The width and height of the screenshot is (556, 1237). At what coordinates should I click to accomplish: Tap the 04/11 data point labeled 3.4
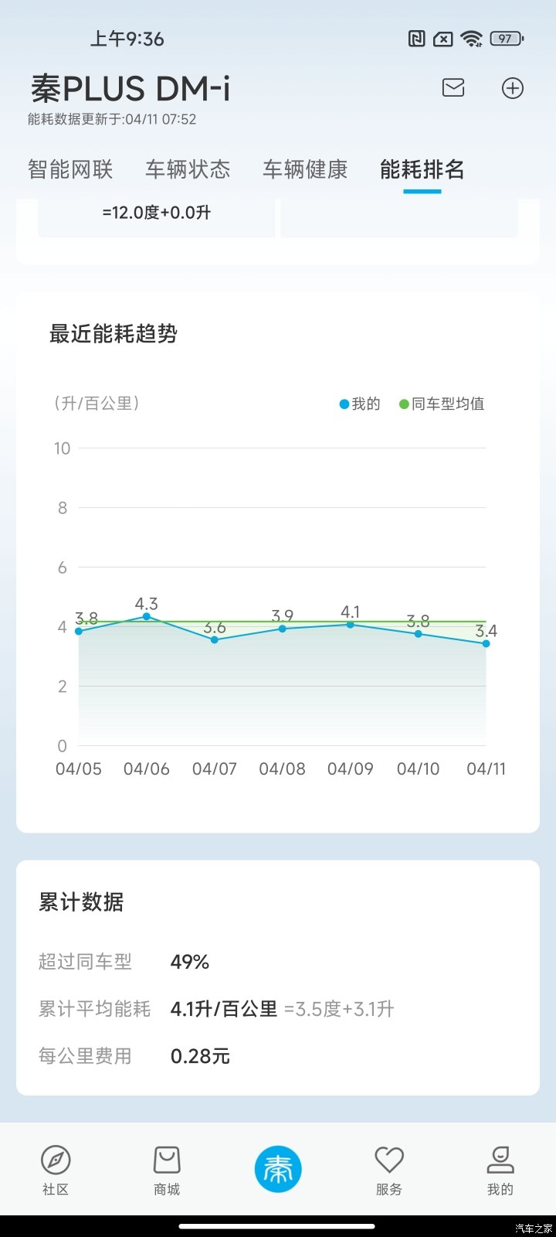click(486, 643)
